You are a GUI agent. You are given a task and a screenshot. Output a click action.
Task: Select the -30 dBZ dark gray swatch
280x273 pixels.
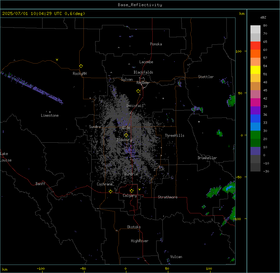[255, 167]
